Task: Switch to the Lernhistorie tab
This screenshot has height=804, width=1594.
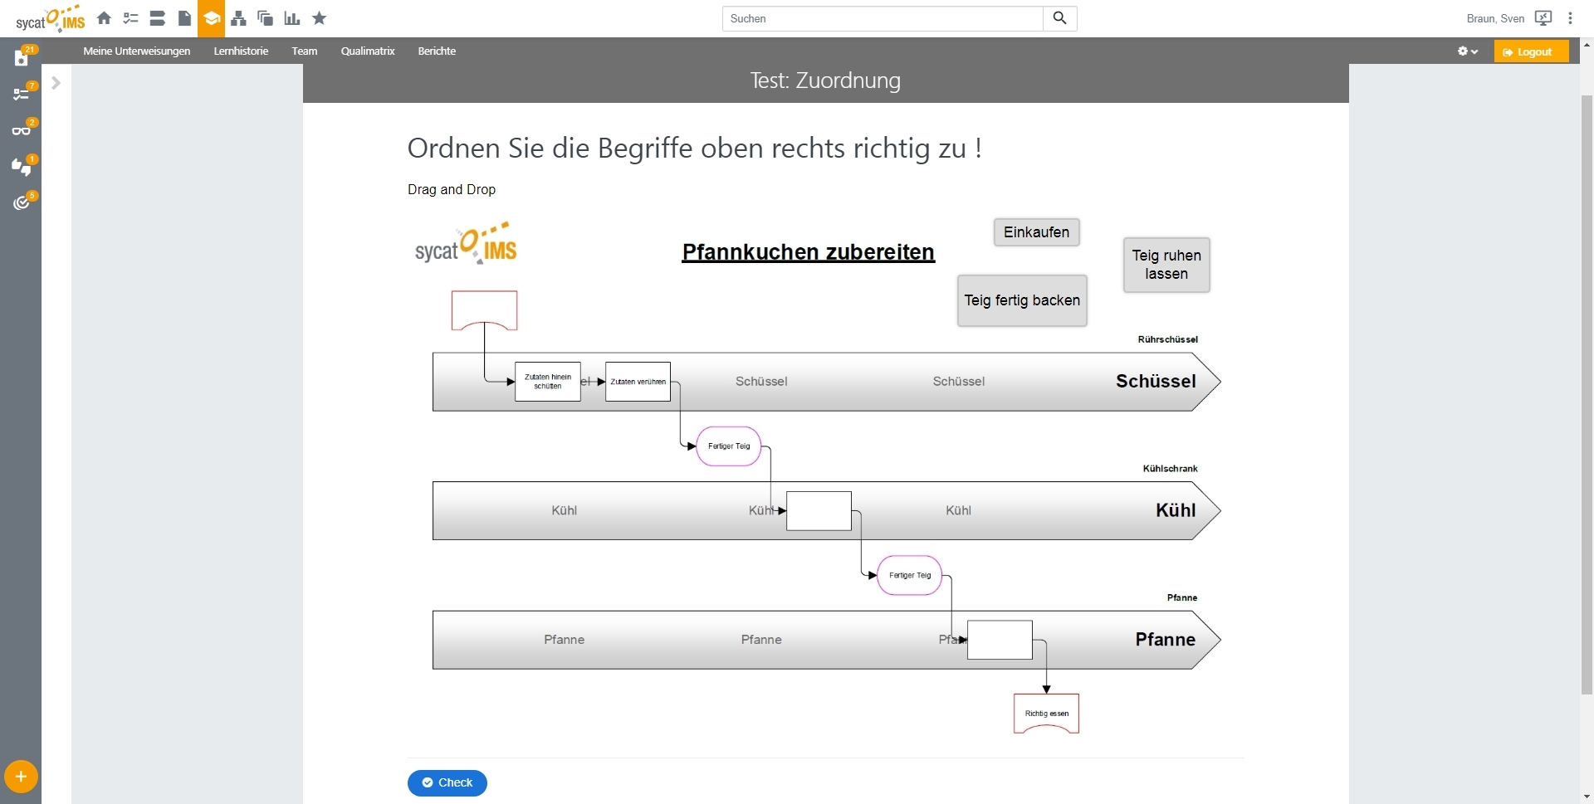Action: pos(241,51)
